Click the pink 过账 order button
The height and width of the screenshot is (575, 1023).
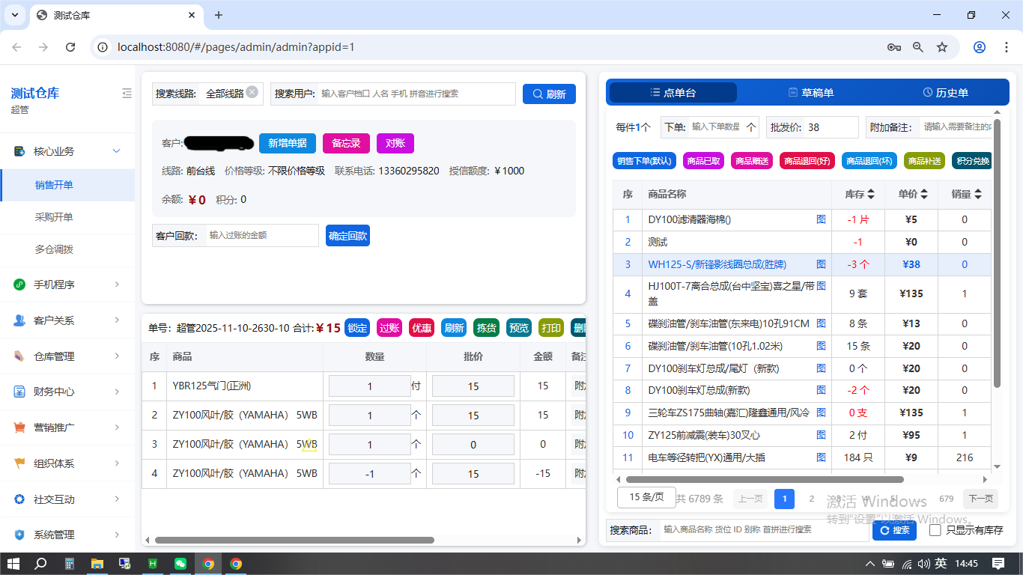pos(389,328)
